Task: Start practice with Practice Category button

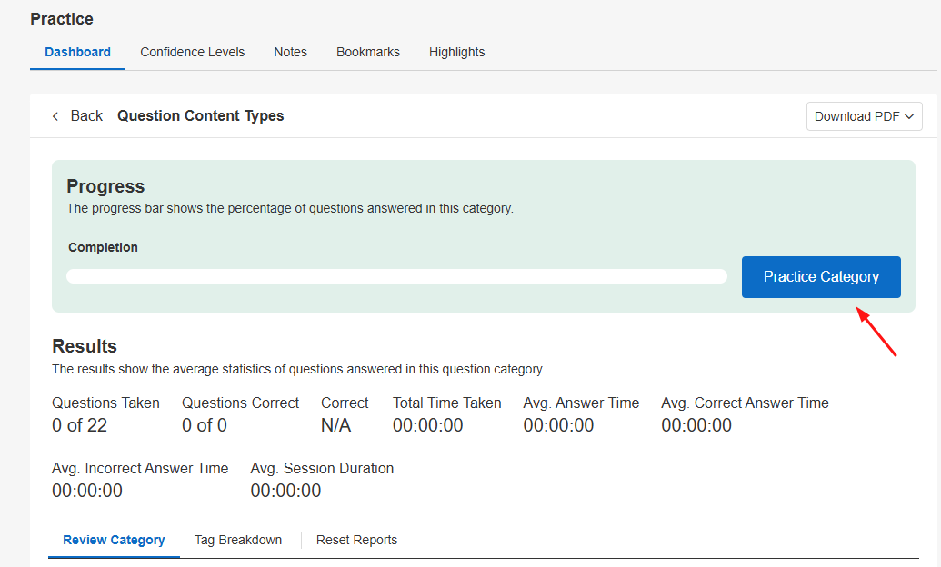Action: (x=821, y=277)
